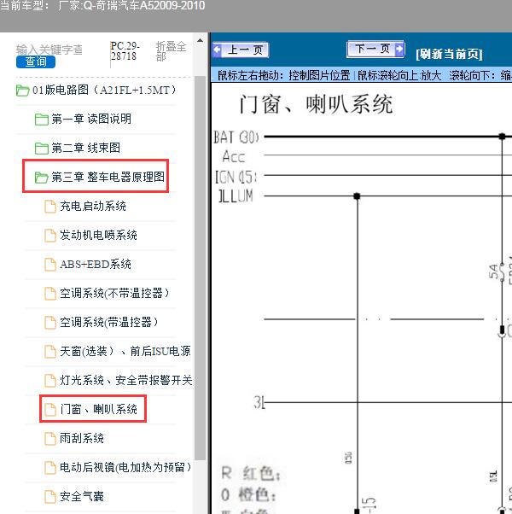This screenshot has height=514, width=512.
Task: Click the 01版电路图 folder icon
Action: coord(22,91)
